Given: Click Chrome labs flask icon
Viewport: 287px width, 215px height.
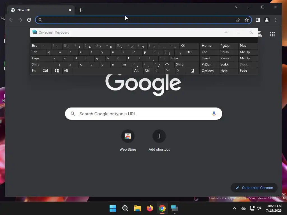Looking at the screenshot, I should click(x=259, y=34).
